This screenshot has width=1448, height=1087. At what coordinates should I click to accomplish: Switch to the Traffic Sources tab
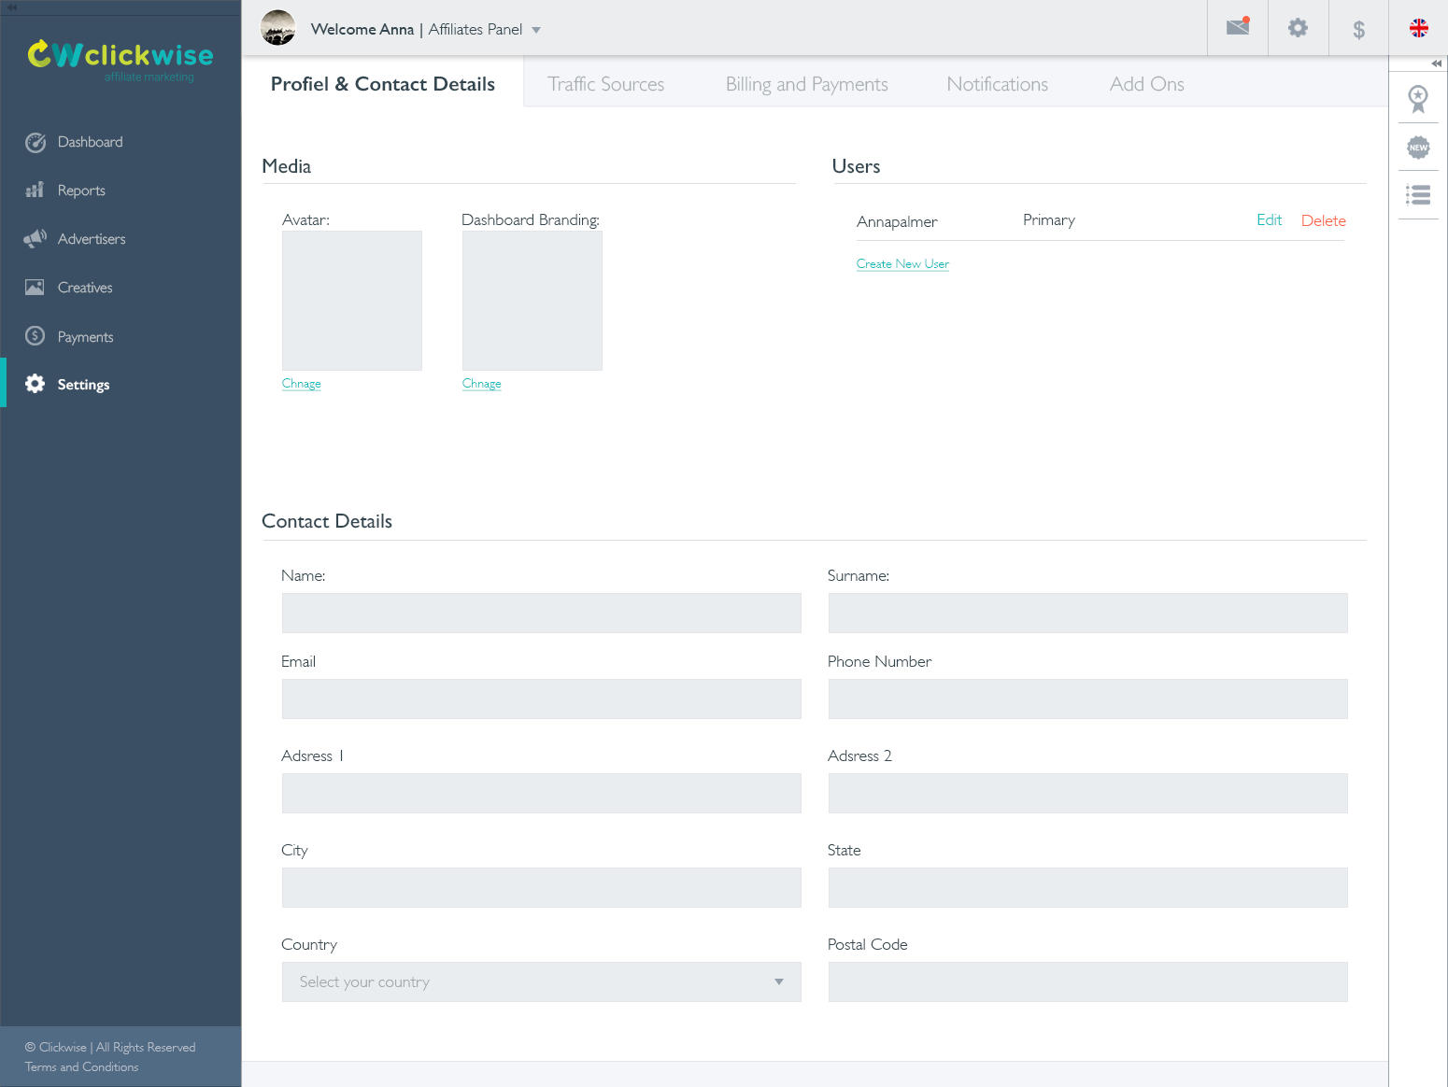[605, 84]
